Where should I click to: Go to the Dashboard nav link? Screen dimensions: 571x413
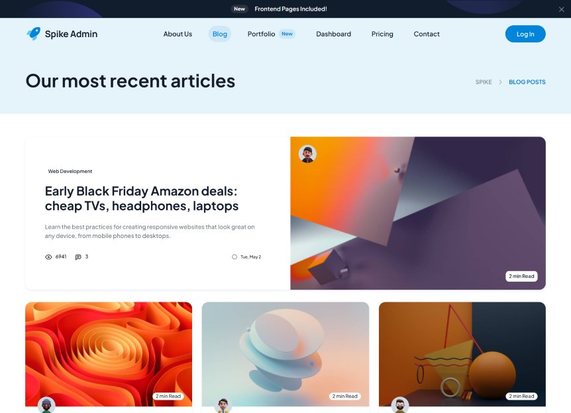tap(334, 34)
